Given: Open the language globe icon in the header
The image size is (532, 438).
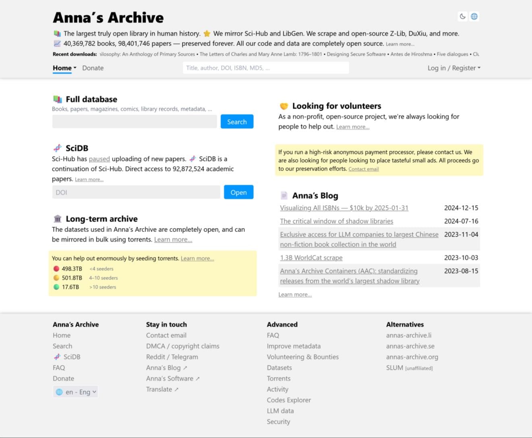Looking at the screenshot, I should click(474, 17).
